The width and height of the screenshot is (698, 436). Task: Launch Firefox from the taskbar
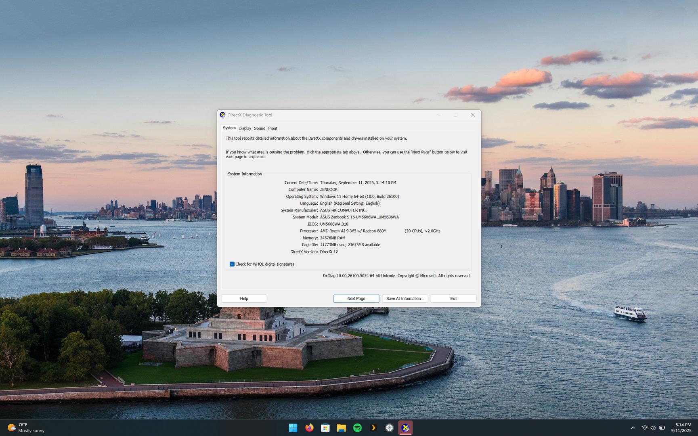point(309,428)
